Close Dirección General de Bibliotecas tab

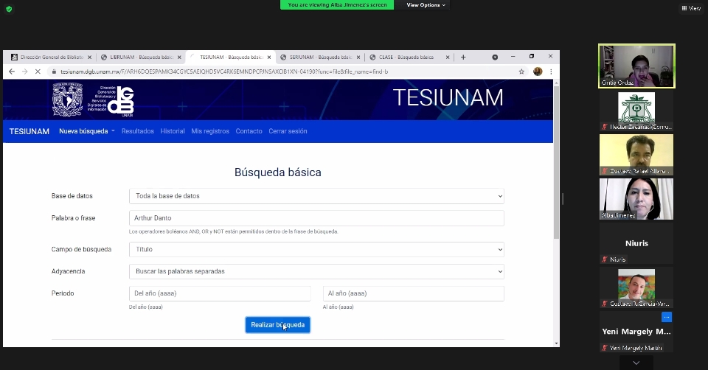pyautogui.click(x=89, y=57)
